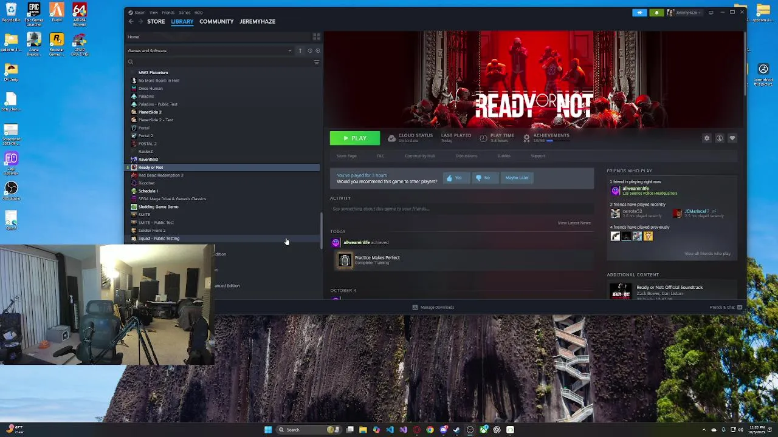Open Rockstar Games desktop icon
778x437 pixels.
(57, 44)
